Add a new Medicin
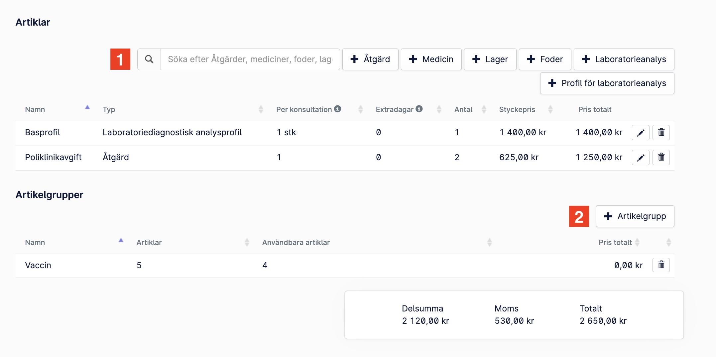This screenshot has height=357, width=716. [431, 59]
